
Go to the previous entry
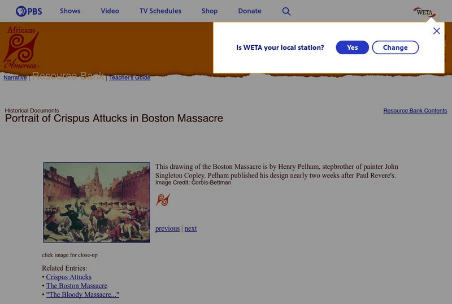(x=167, y=228)
